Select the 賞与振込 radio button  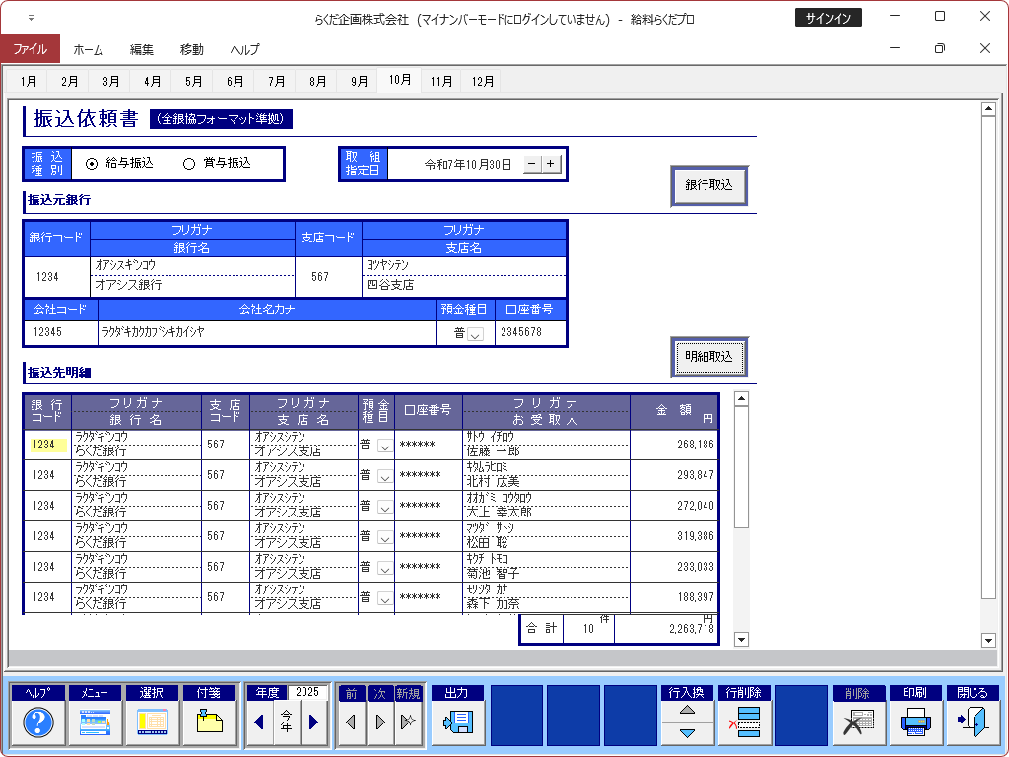189,164
